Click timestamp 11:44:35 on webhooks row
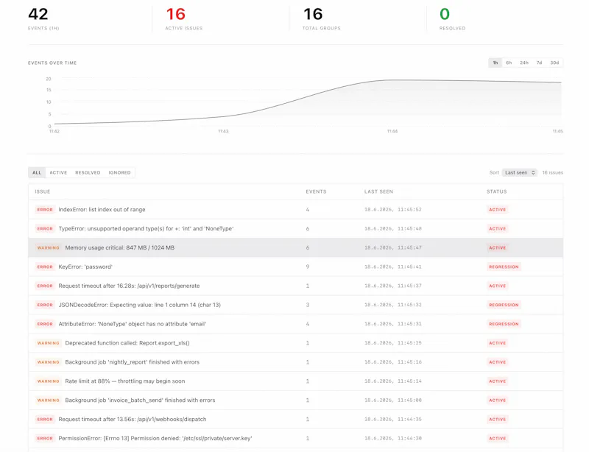Screen dimensions: 589x452 click(393, 420)
